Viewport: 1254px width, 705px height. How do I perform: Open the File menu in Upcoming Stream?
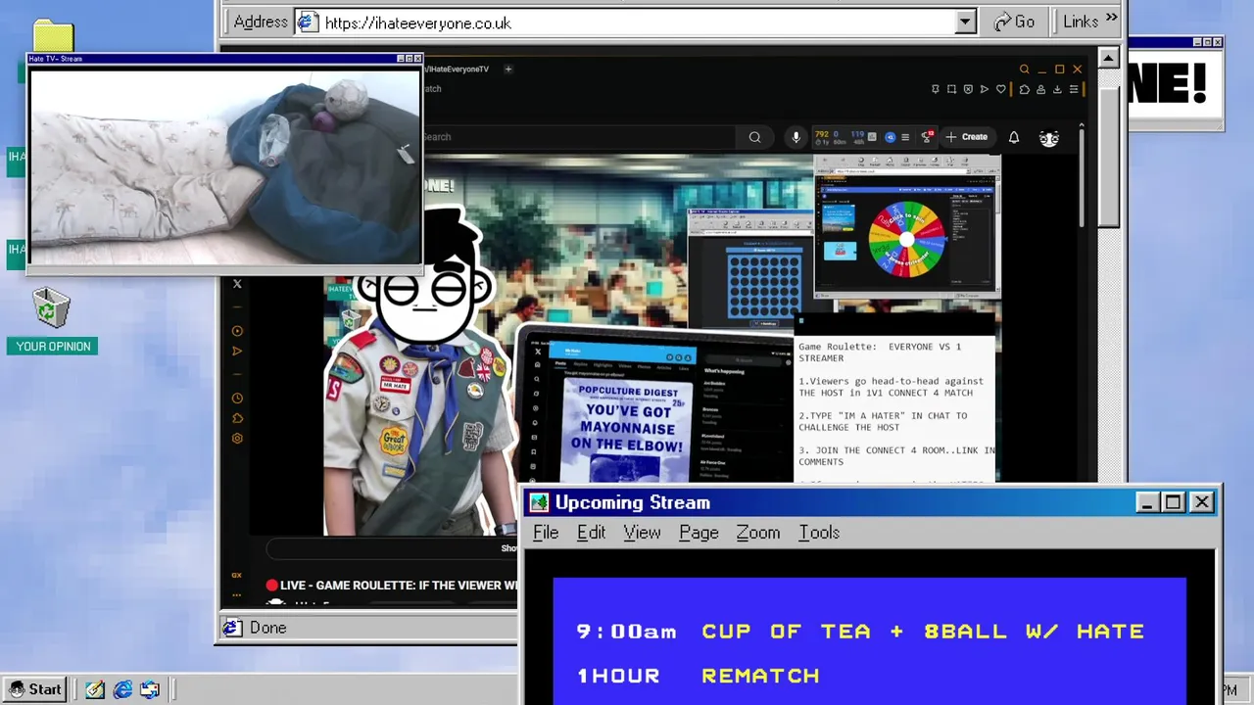[546, 533]
